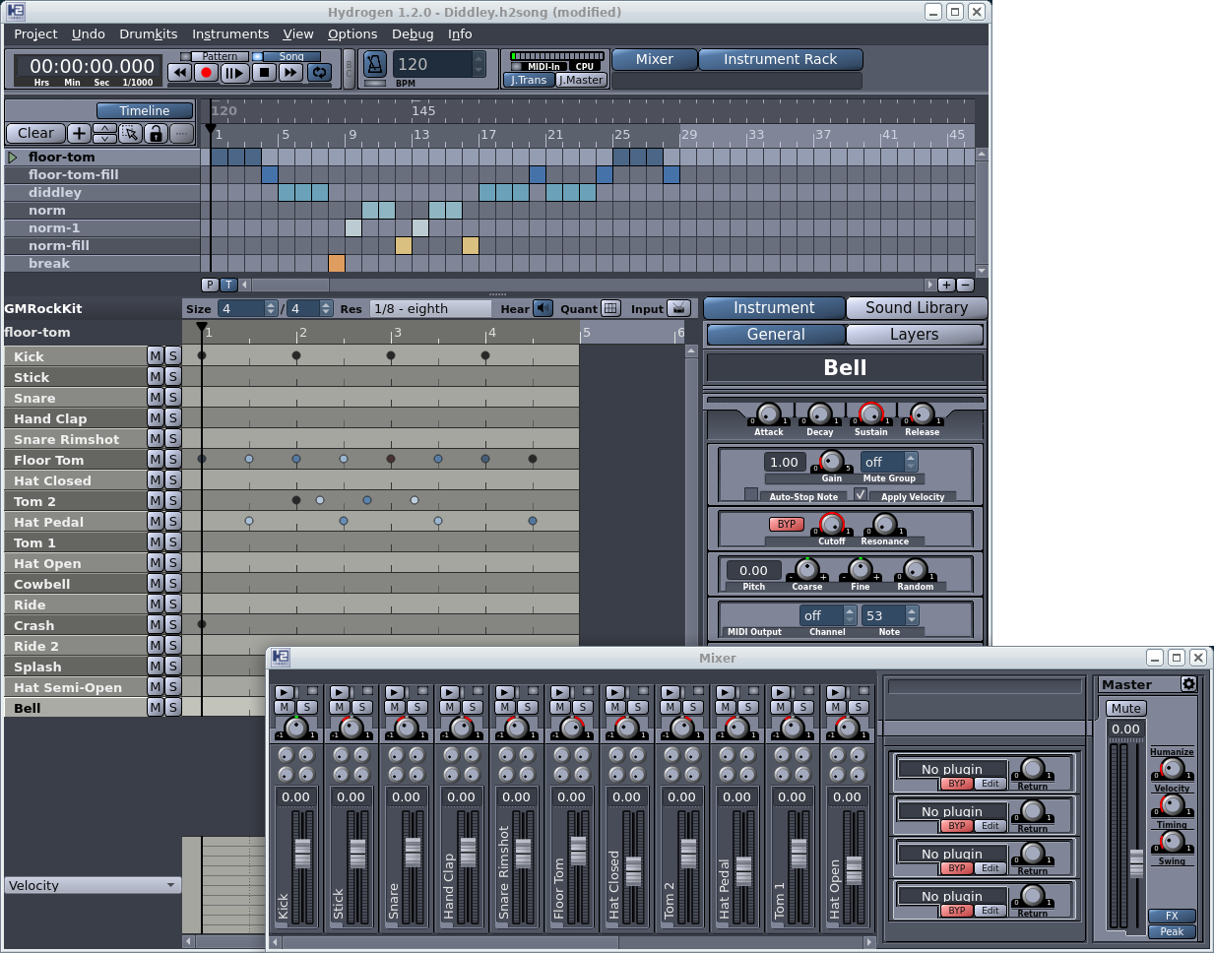Click the Hat Closed volume fader
The height and width of the screenshot is (953, 1214).
point(633,870)
